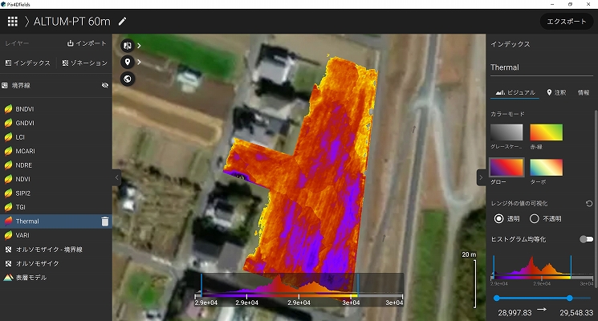Open the split compare view tool
The width and height of the screenshot is (598, 321).
pyautogui.click(x=128, y=46)
